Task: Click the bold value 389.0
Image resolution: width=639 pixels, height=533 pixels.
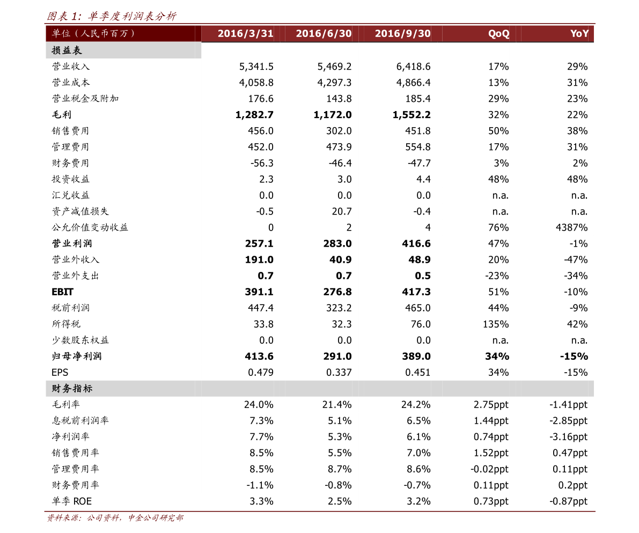Action: 416,356
